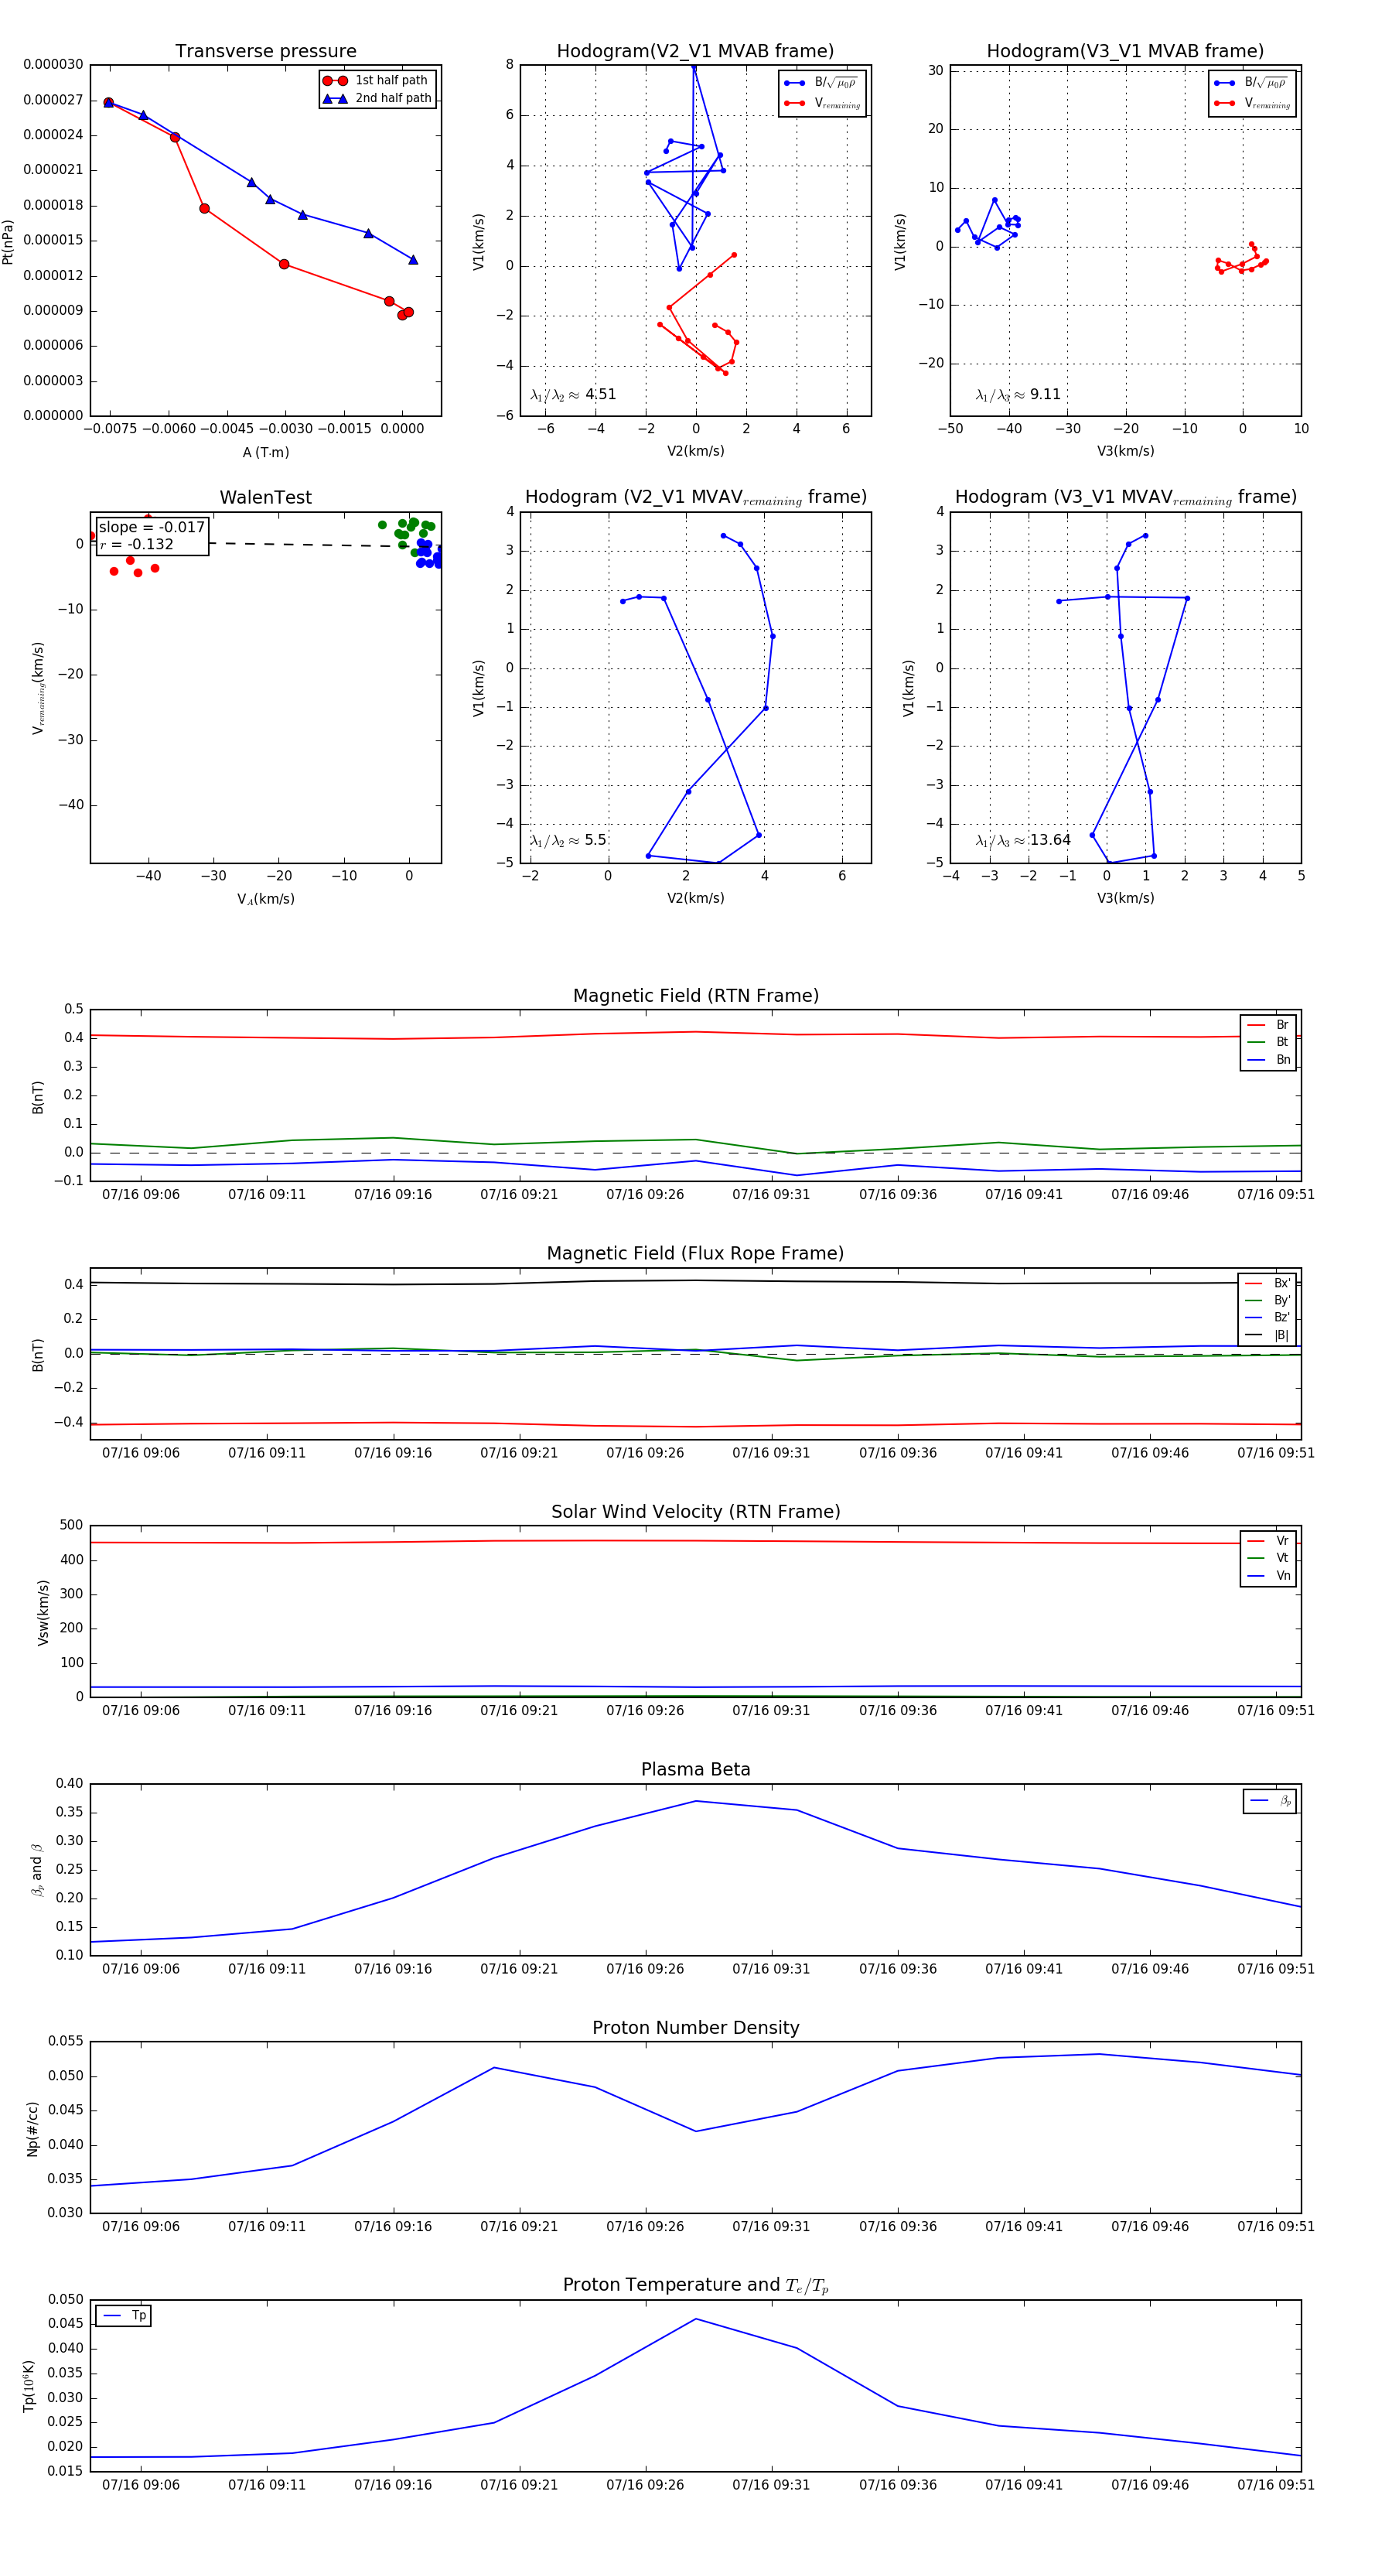Image resolution: width=1392 pixels, height=2553 pixels.
Task: Click the 'λ1/λ2 ≈ 4.51' annotation
Action: point(572,395)
